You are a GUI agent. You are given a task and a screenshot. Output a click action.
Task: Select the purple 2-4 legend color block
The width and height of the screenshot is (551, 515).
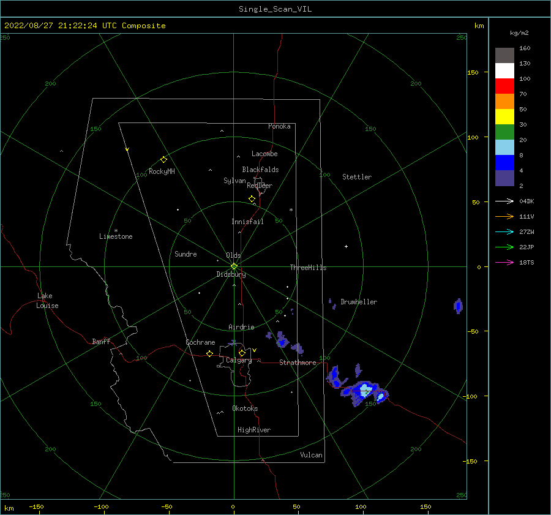[504, 178]
